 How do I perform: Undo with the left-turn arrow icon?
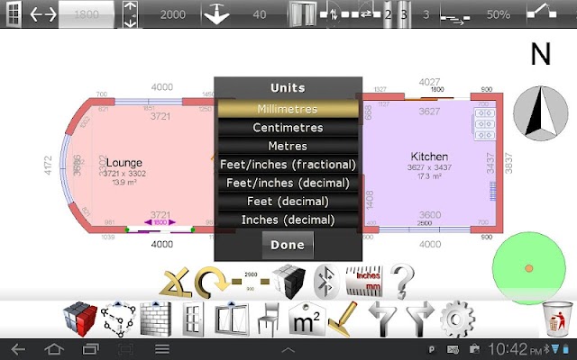[x=382, y=319]
